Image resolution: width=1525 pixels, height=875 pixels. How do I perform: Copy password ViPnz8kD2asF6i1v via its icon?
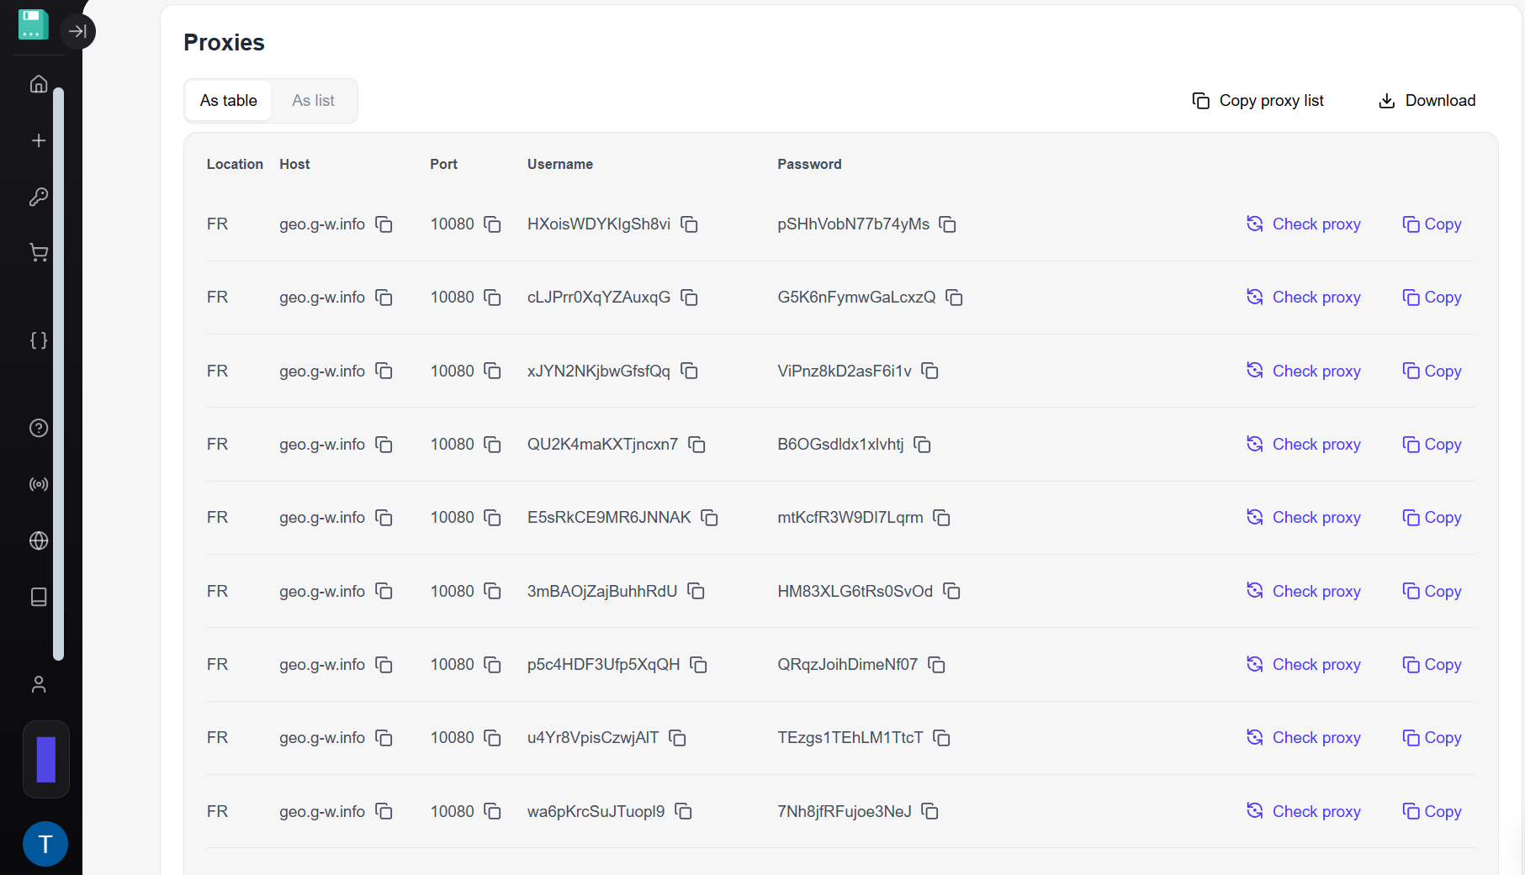[x=929, y=372]
